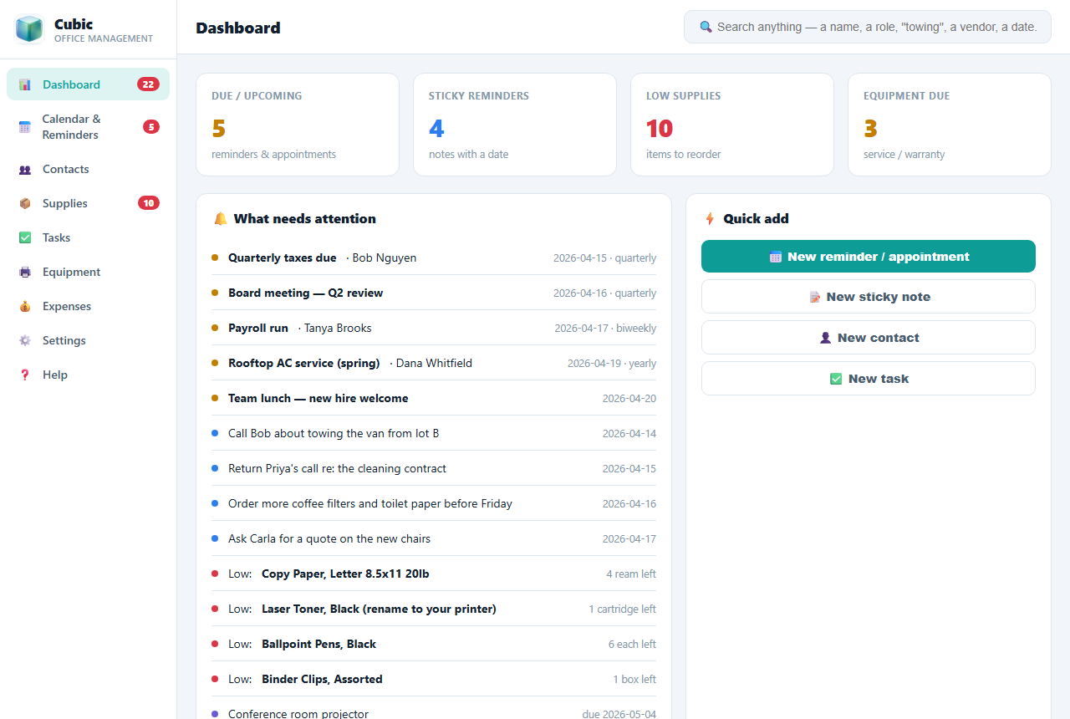
Task: Open Call Bob about towing note
Action: 434,433
